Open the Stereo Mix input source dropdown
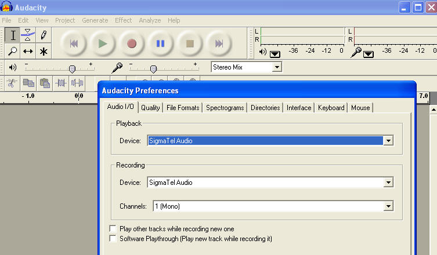The image size is (437, 255). click(277, 67)
